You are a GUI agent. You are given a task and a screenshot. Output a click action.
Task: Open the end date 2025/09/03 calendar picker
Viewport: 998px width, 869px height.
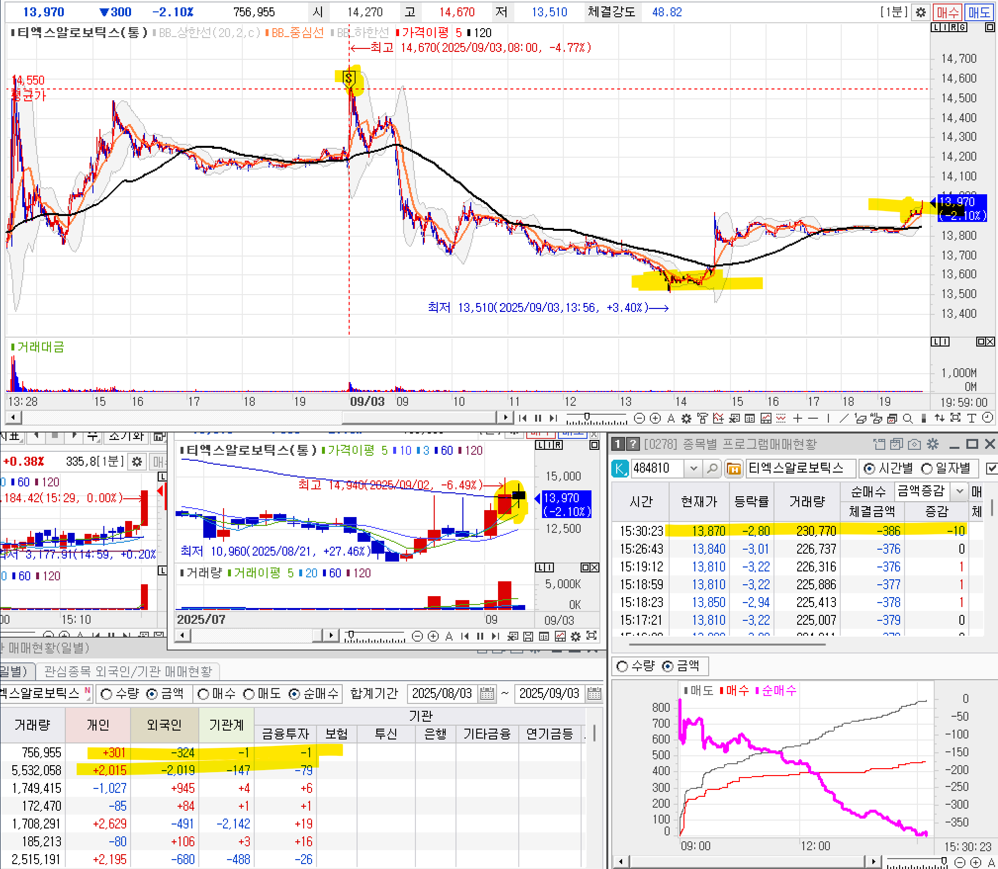pos(594,694)
